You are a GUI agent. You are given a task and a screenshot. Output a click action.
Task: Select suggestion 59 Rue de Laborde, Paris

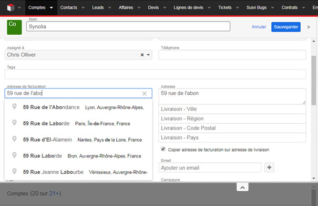point(78,123)
